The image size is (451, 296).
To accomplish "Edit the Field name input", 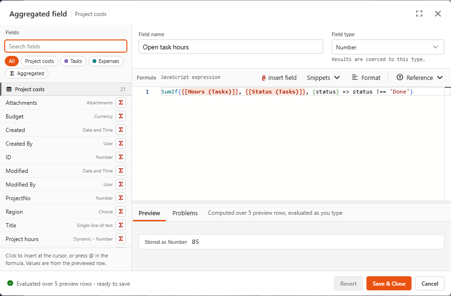I will (231, 47).
